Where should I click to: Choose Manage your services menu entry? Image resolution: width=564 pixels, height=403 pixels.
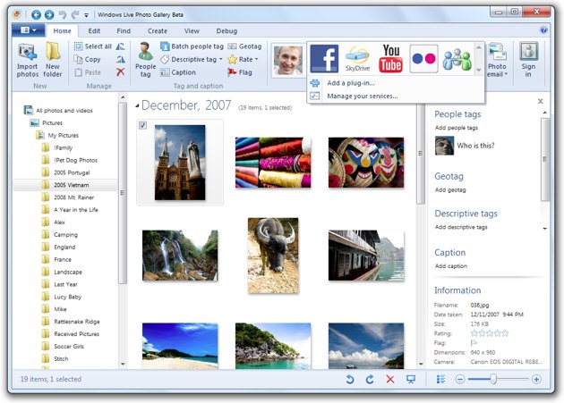[362, 96]
